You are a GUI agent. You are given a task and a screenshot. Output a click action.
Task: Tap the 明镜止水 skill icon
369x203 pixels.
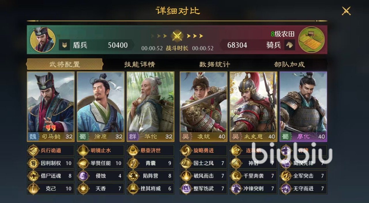click(x=83, y=151)
